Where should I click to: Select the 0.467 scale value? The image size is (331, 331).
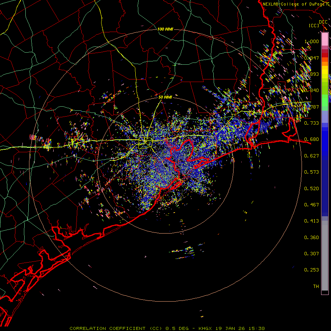312,204
